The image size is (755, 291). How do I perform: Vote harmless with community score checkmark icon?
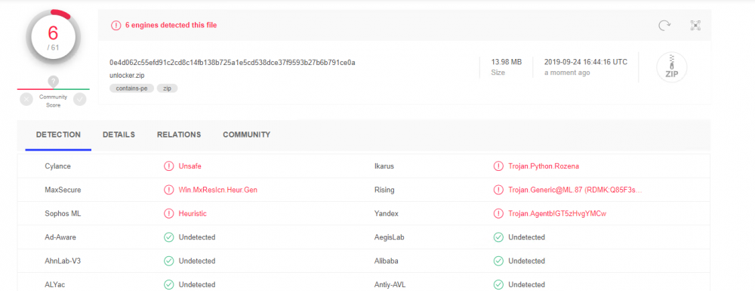(x=79, y=99)
